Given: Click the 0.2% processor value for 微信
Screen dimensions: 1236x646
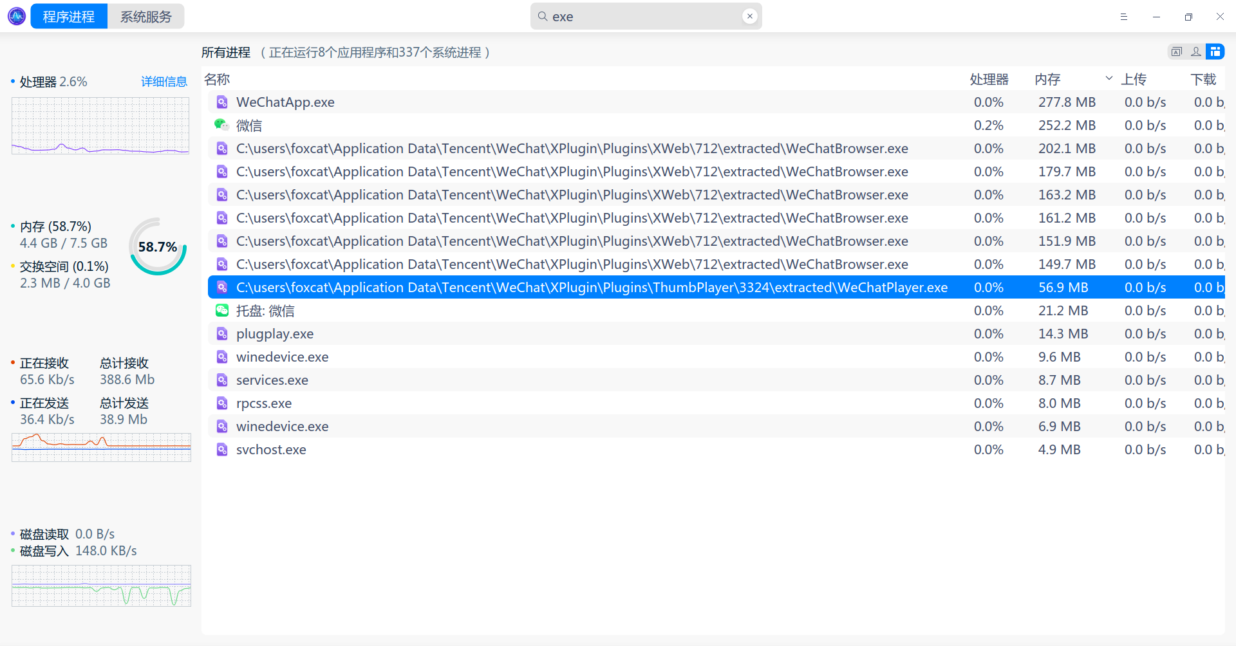Looking at the screenshot, I should (988, 125).
